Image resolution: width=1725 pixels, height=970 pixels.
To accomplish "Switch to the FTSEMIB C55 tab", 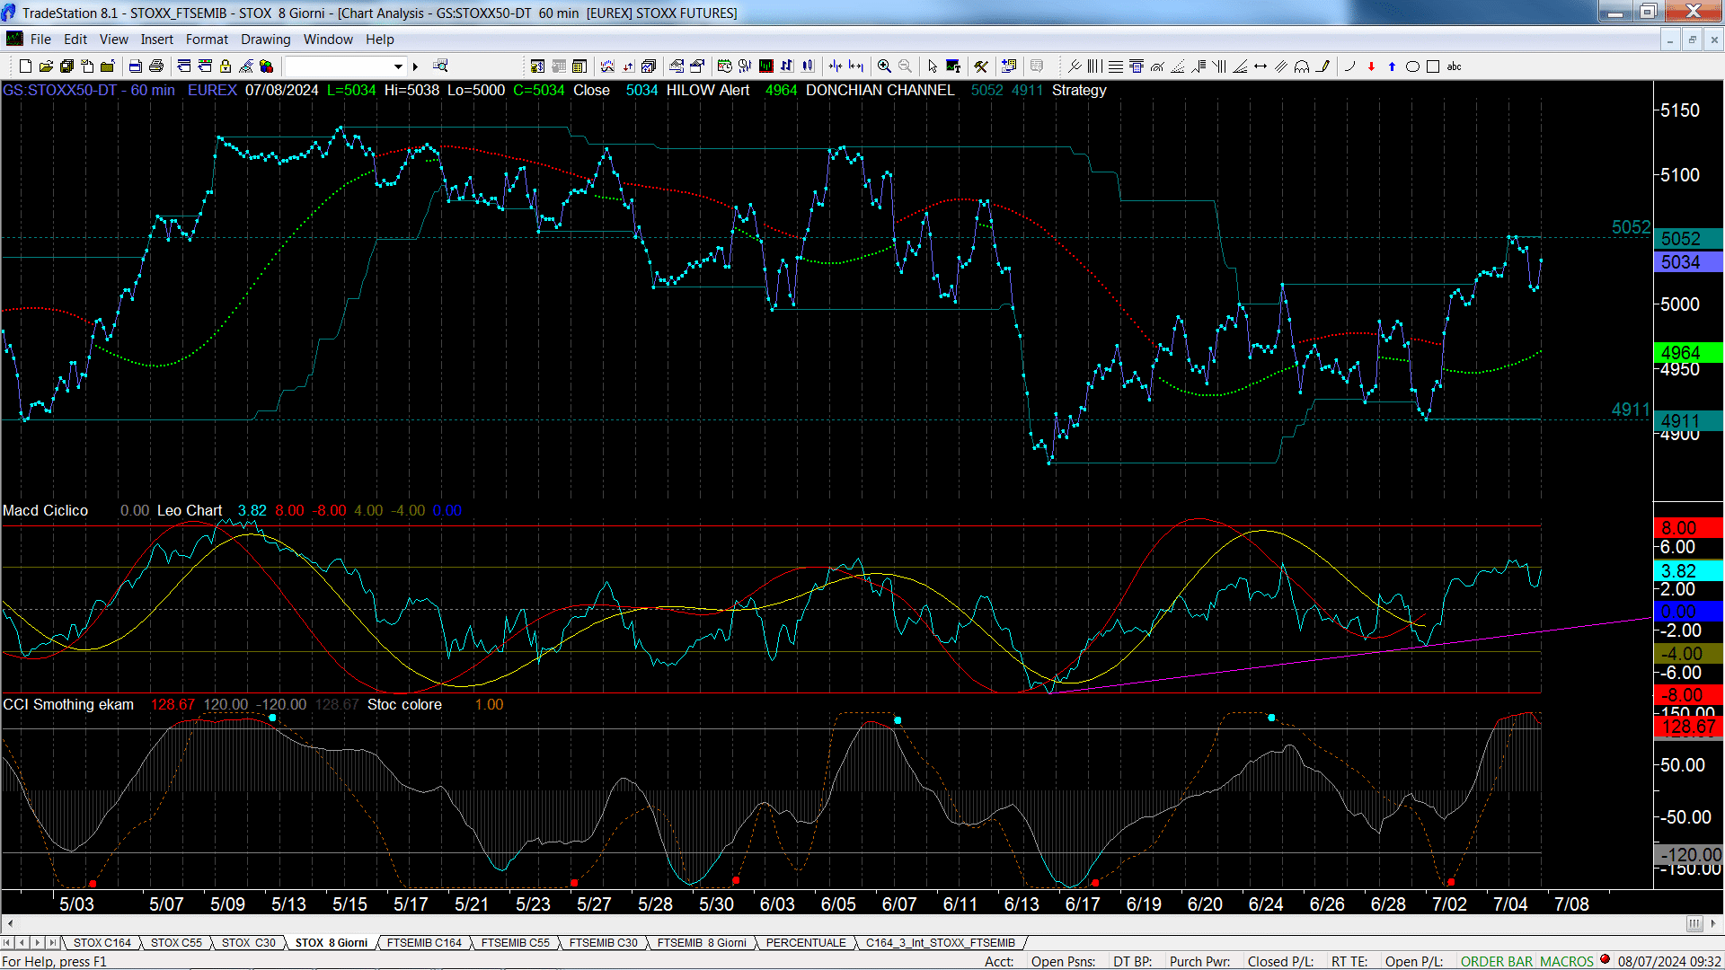I will tap(515, 942).
